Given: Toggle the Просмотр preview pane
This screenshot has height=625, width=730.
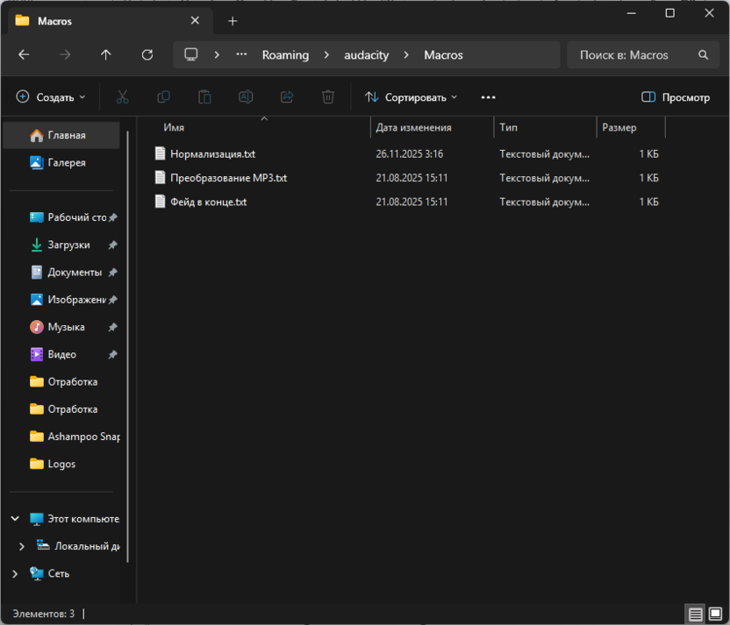Looking at the screenshot, I should [675, 97].
